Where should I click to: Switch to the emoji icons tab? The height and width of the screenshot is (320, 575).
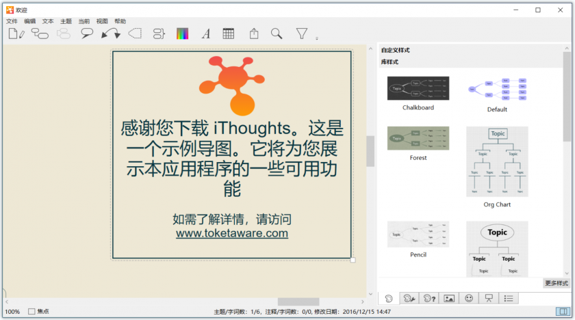[469, 298]
